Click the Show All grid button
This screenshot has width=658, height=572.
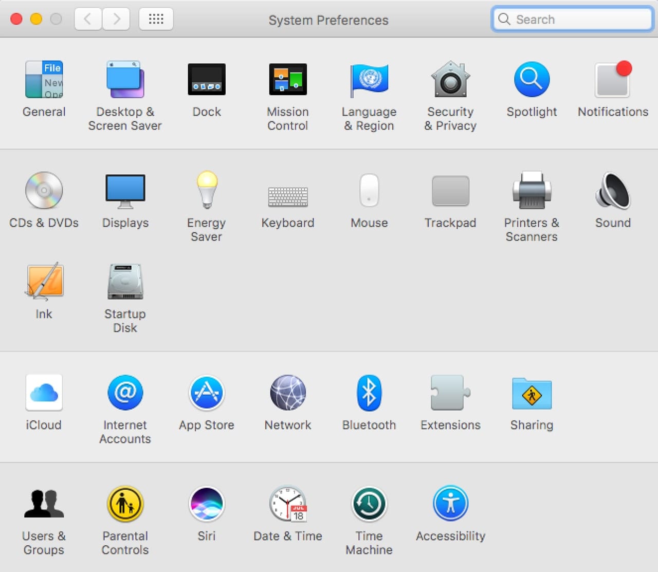(x=156, y=20)
